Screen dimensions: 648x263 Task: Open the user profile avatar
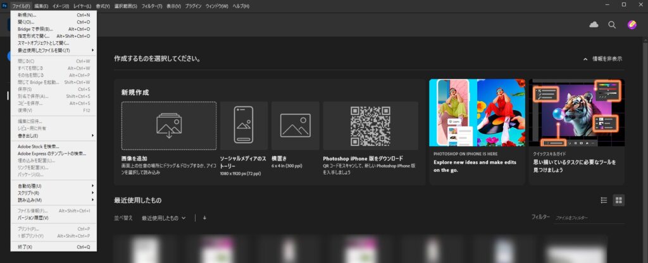coord(632,25)
